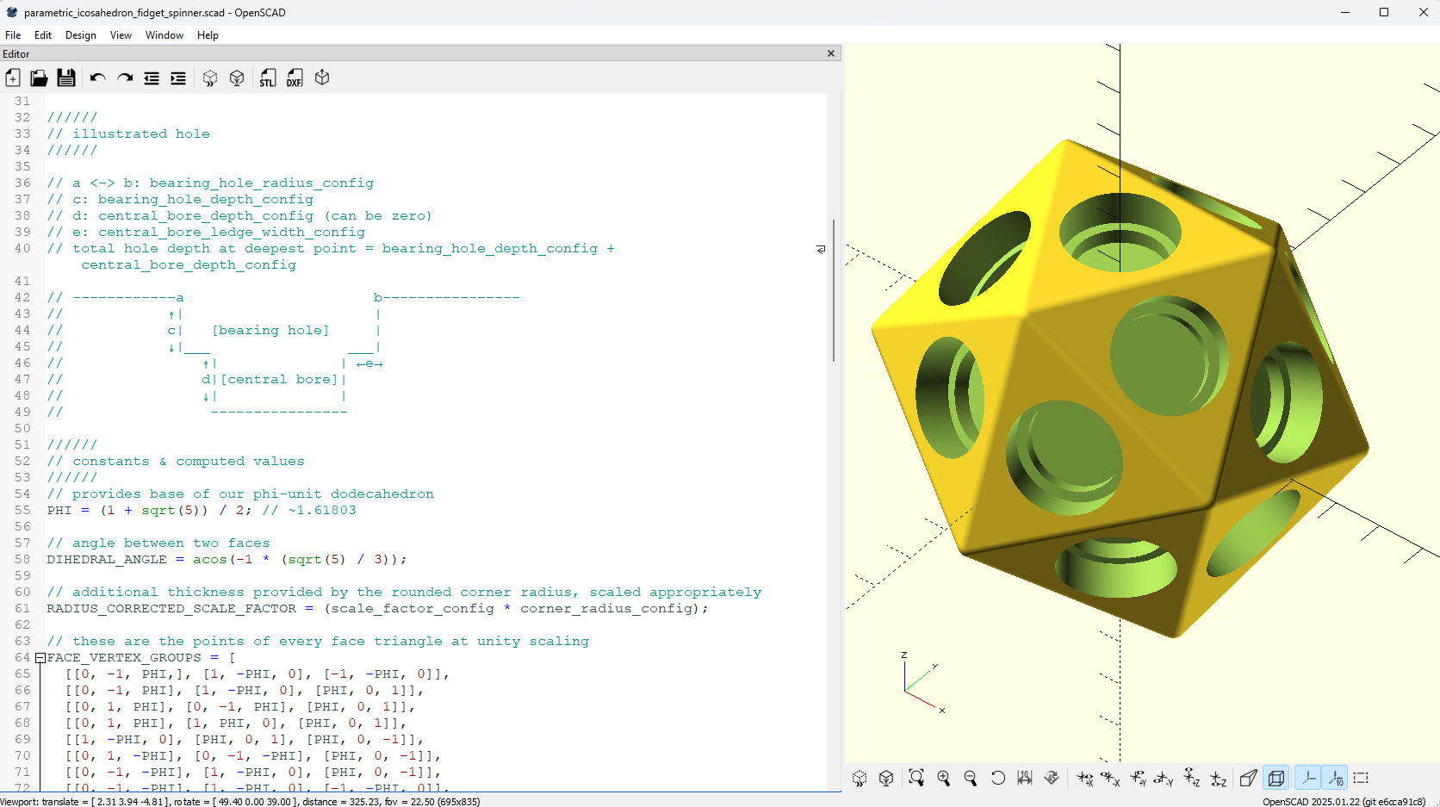The width and height of the screenshot is (1440, 807).
Task: Unindent code with the unindent icon
Action: pyautogui.click(x=152, y=78)
